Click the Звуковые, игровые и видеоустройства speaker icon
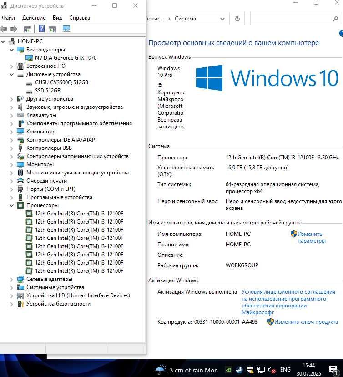The height and width of the screenshot is (377, 343). pyautogui.click(x=20, y=107)
